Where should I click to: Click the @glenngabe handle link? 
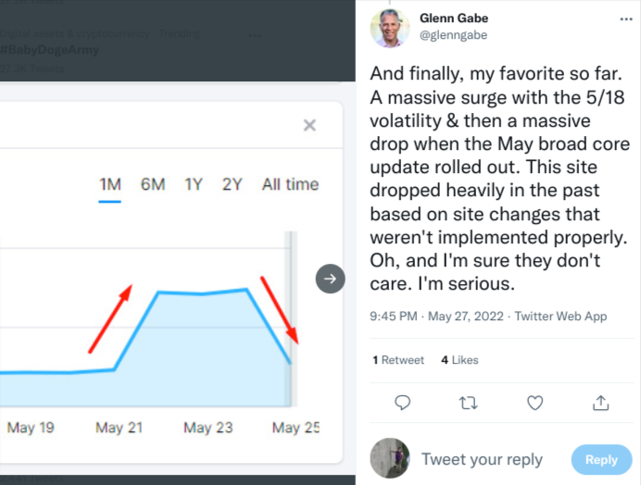[453, 35]
